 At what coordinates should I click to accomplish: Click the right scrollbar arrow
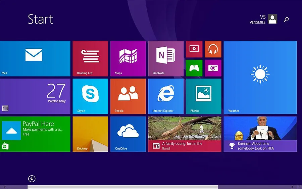(293, 187)
